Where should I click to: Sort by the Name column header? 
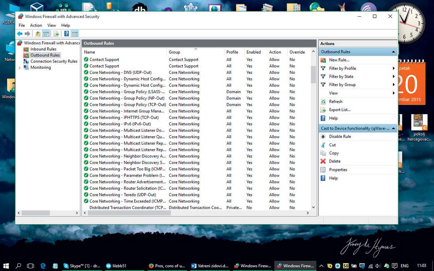point(124,52)
